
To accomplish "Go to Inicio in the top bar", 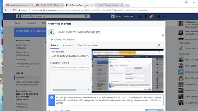I will click(x=126, y=16).
